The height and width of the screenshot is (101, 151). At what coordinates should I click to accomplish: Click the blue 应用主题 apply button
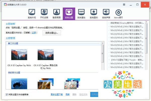[94, 94]
